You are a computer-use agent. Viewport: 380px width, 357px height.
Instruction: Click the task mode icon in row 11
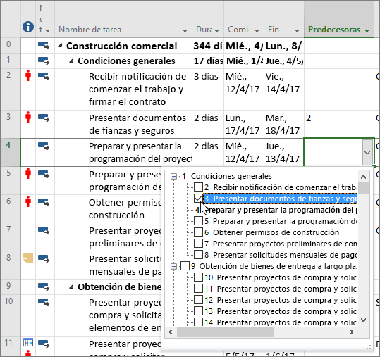(44, 344)
